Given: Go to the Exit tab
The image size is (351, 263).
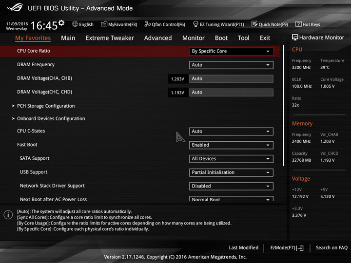Looking at the screenshot, I should click(x=265, y=38).
